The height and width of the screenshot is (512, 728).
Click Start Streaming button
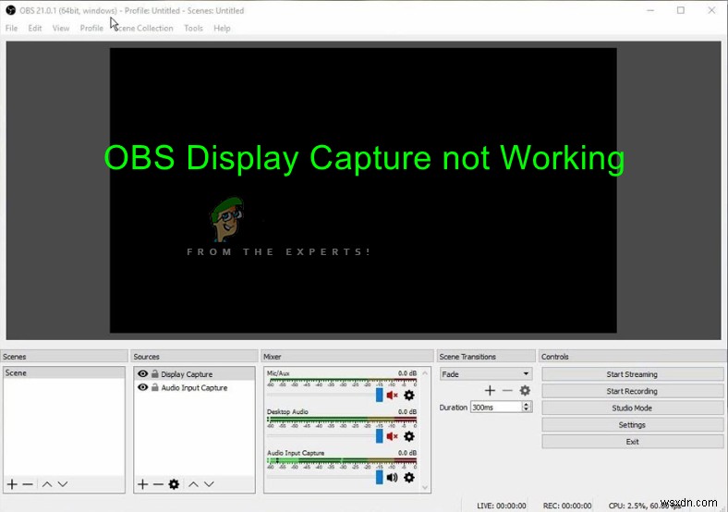[x=632, y=374]
